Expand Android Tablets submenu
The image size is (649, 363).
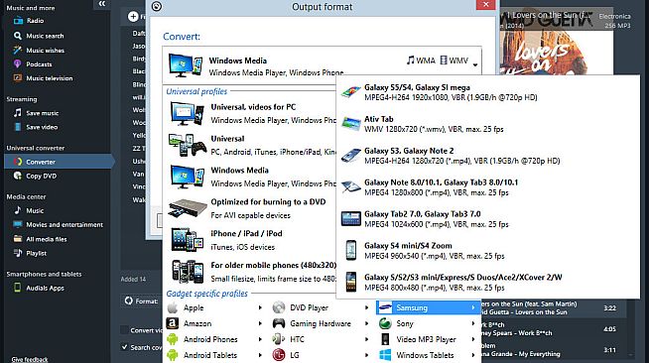[x=215, y=355]
